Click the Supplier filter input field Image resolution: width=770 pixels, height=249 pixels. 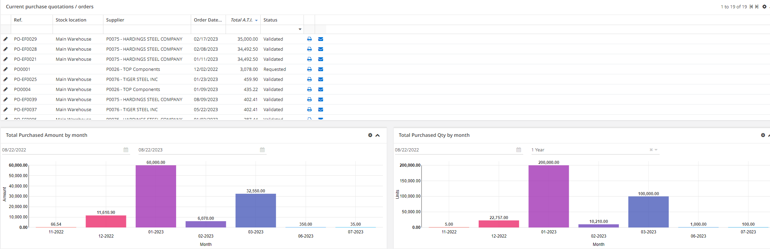click(147, 29)
